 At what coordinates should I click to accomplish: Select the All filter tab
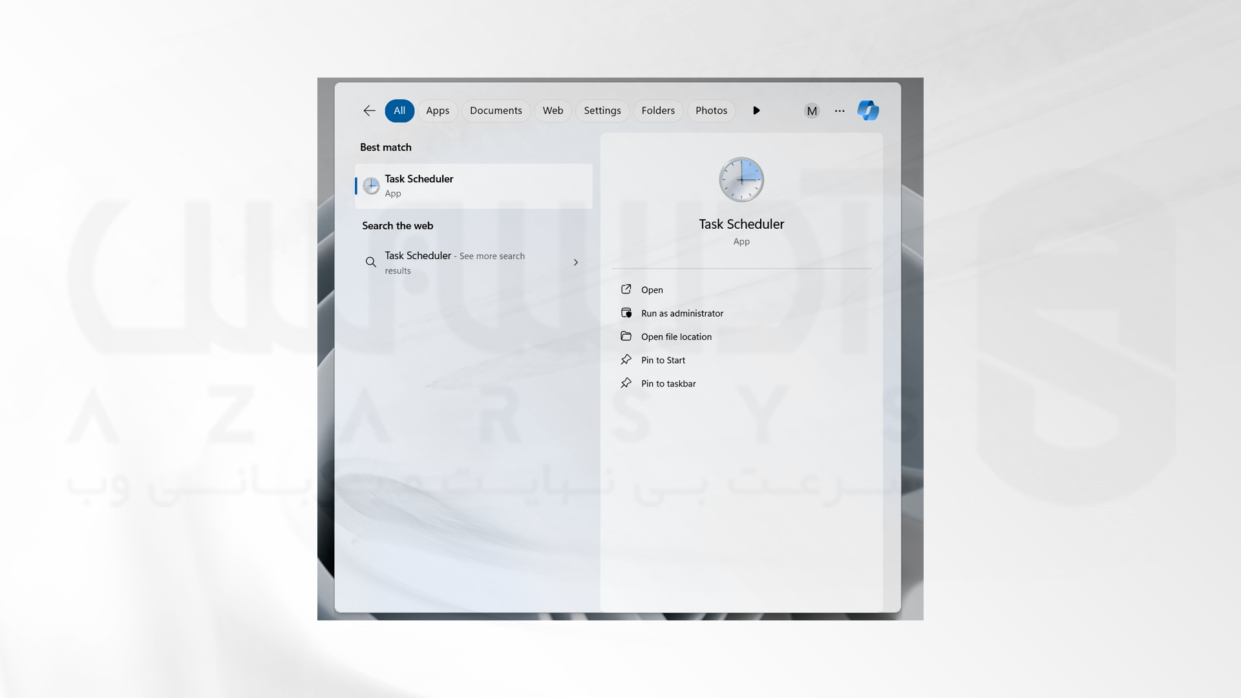[x=398, y=110]
